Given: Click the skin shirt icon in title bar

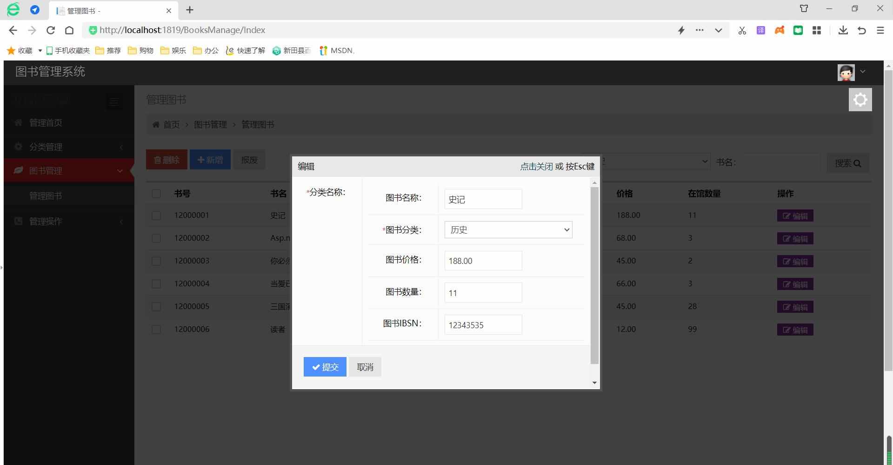Looking at the screenshot, I should [804, 8].
